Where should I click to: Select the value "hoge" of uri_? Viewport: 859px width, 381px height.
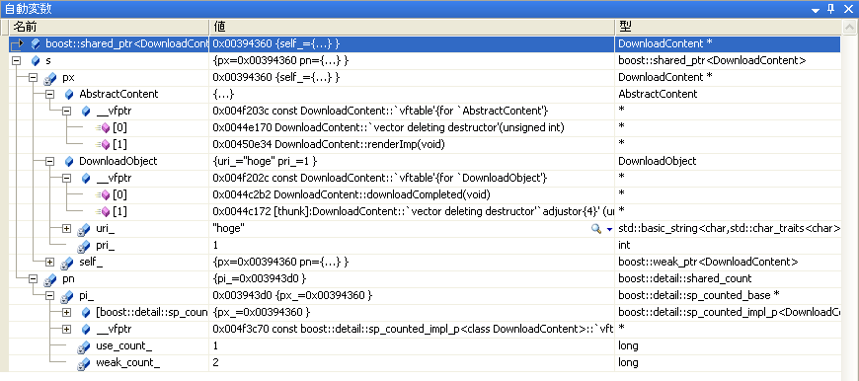point(228,228)
